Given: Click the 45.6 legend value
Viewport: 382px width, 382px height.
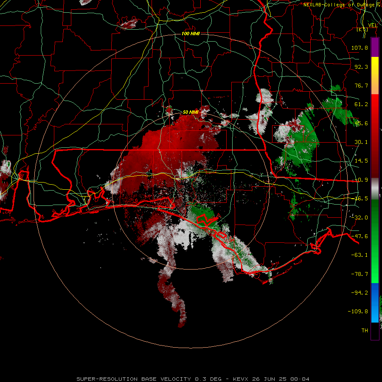Looking at the screenshot, I should pos(361,123).
